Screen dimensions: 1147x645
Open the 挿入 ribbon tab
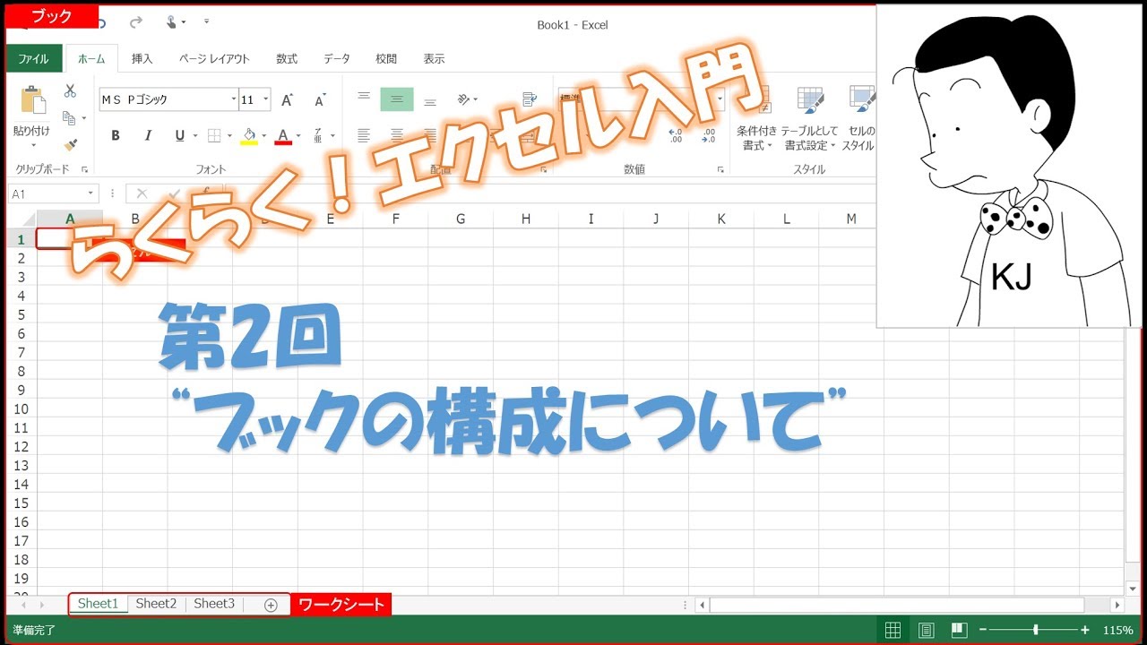point(142,59)
